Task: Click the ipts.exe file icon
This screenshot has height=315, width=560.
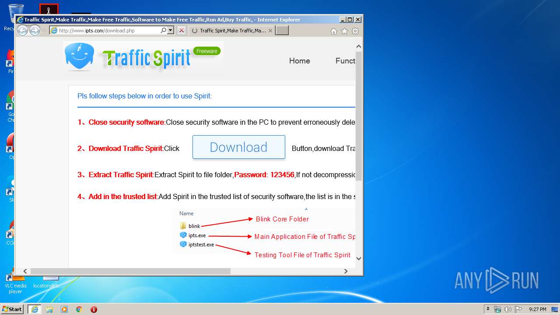Action: [183, 235]
